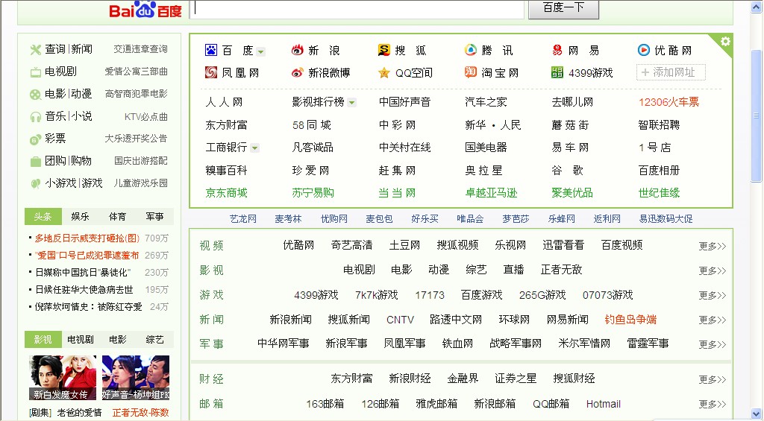Viewport: 764px width, 421px height.
Task: Open settings gear in the green corner
Action: [x=725, y=42]
